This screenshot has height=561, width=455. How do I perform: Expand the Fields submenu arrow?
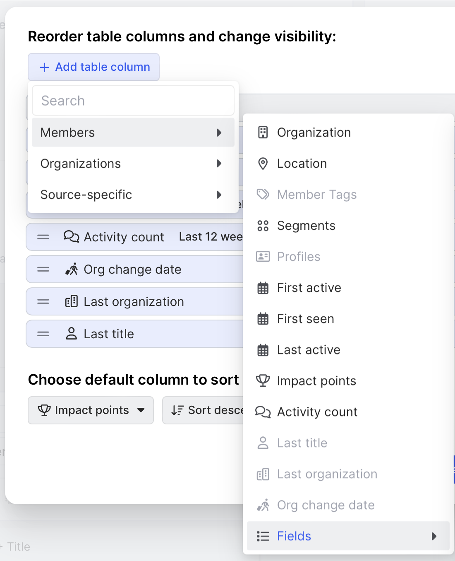[x=433, y=536]
